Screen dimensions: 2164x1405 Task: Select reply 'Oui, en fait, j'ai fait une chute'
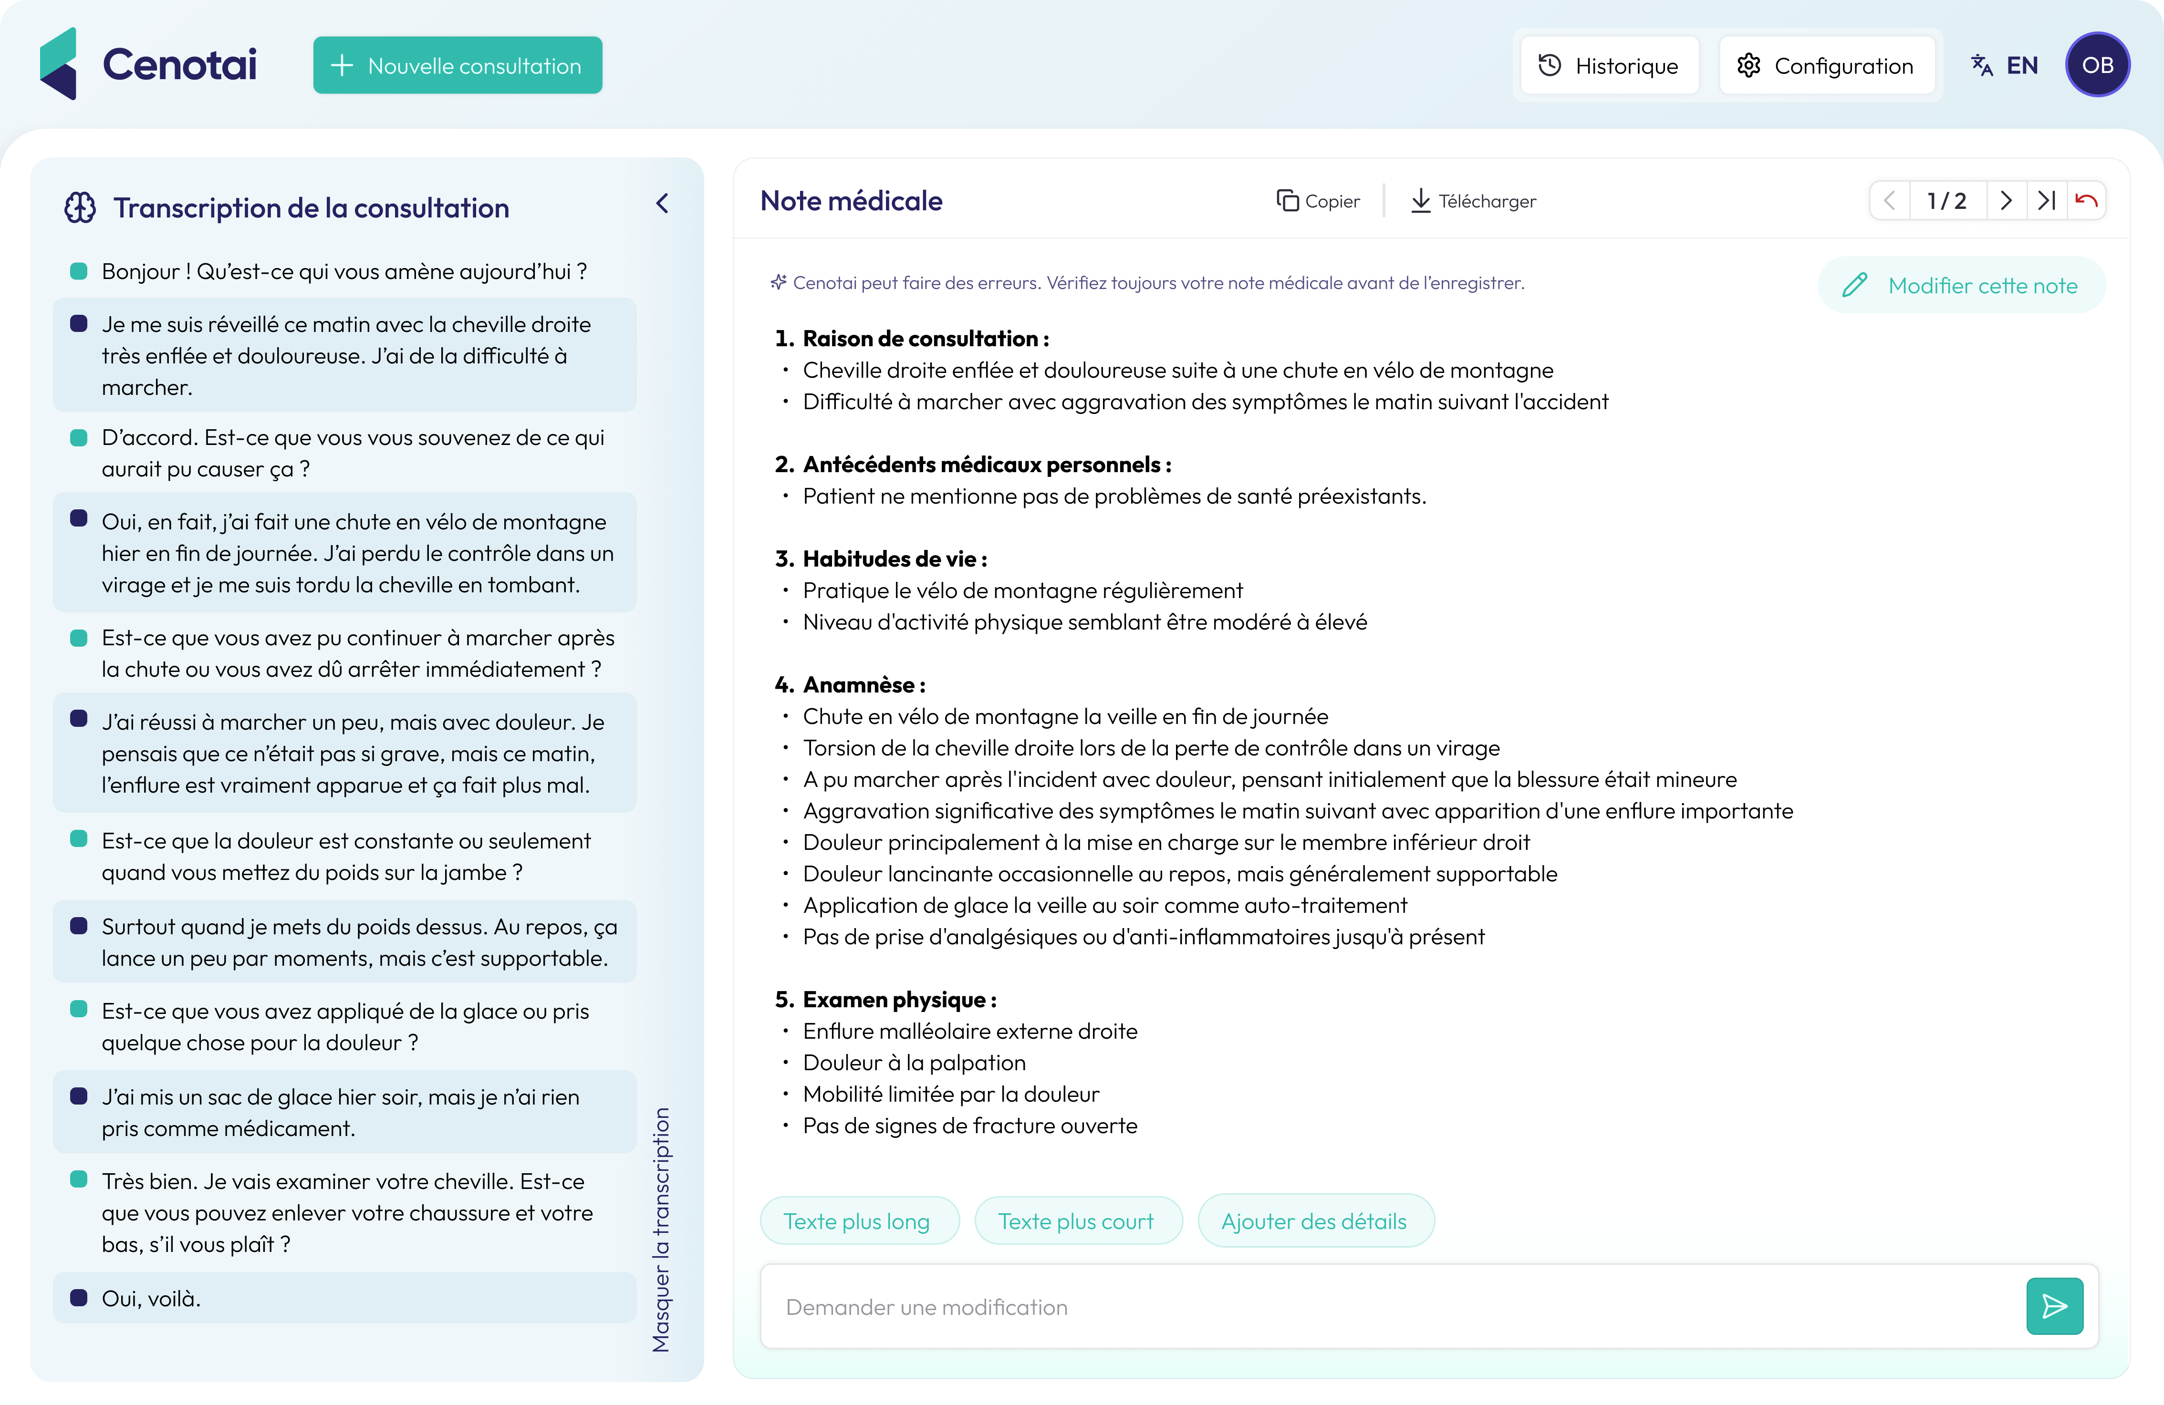coord(344,553)
